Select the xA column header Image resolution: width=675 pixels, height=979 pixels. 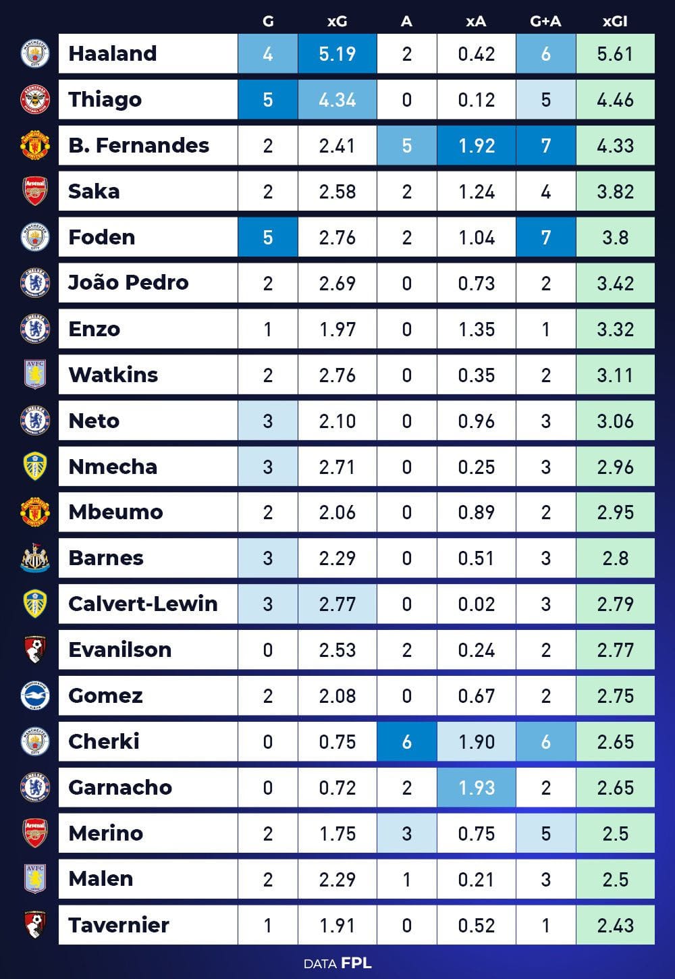point(476,22)
